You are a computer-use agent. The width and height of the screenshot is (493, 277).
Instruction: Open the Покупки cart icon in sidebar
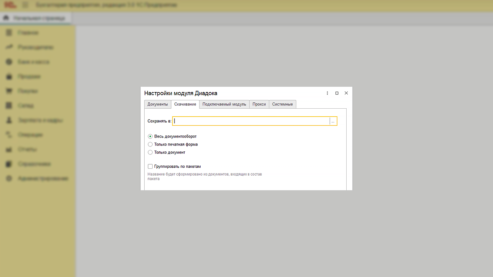pyautogui.click(x=9, y=91)
